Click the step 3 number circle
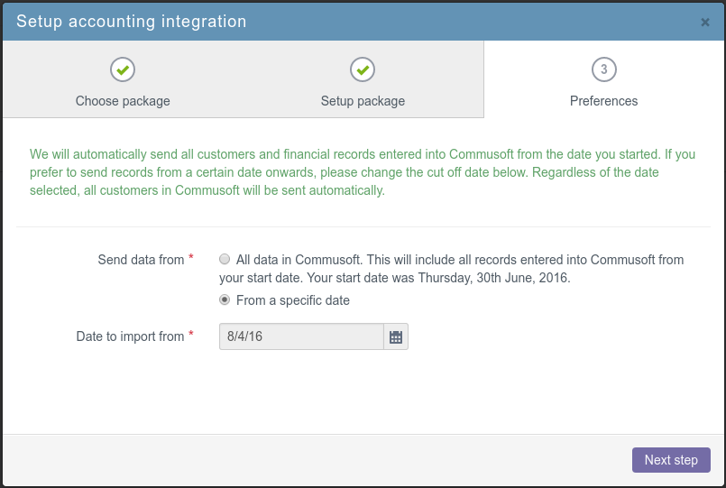 [x=603, y=69]
